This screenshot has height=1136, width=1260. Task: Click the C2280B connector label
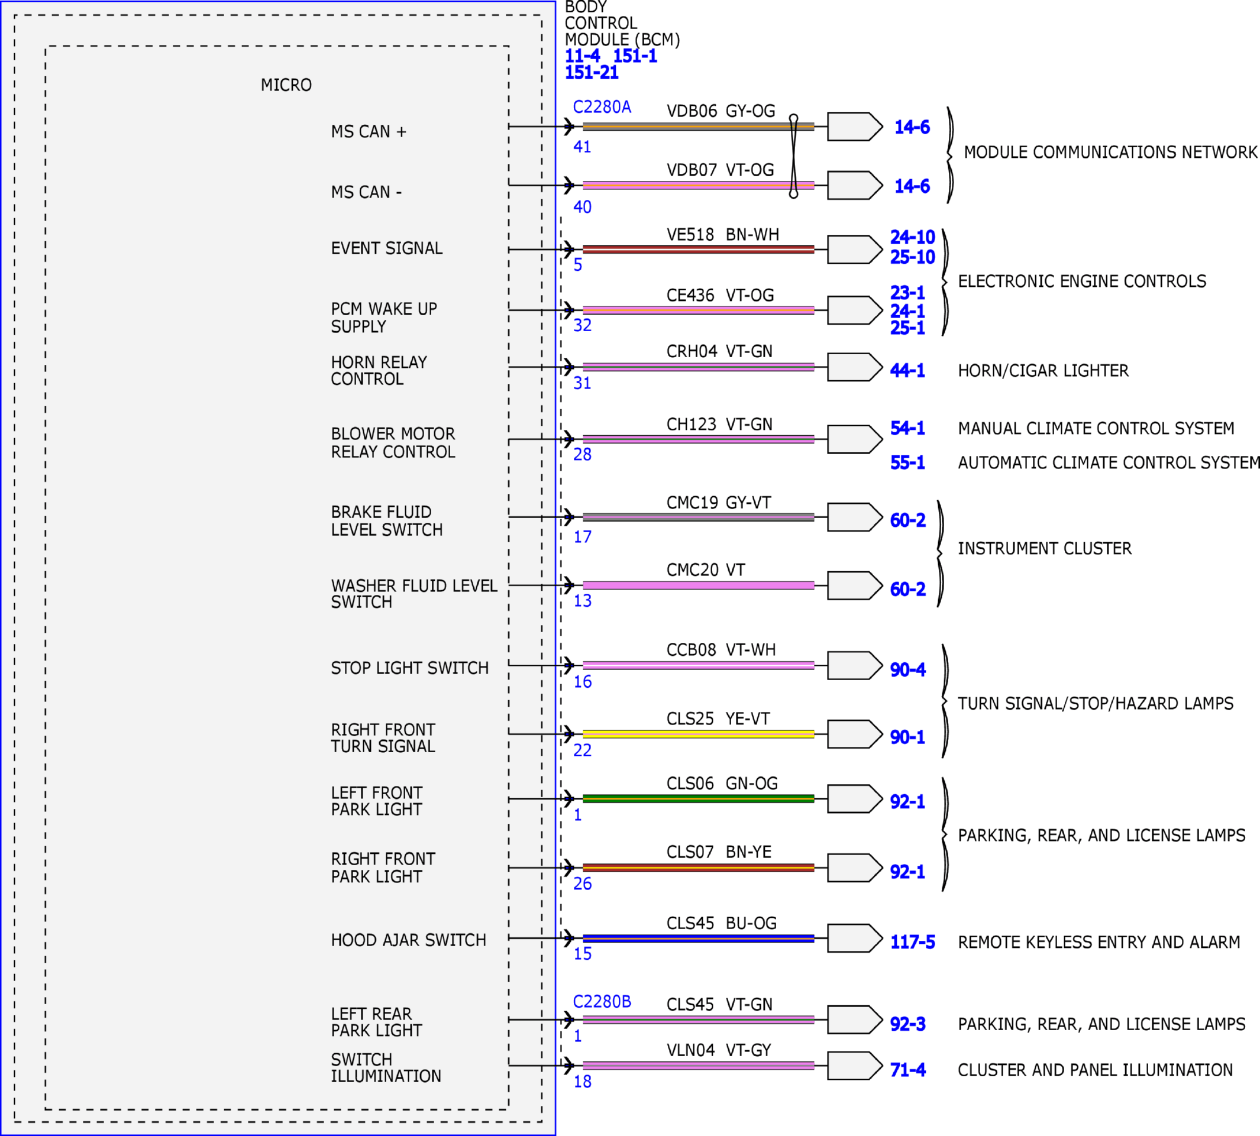coord(602,1002)
